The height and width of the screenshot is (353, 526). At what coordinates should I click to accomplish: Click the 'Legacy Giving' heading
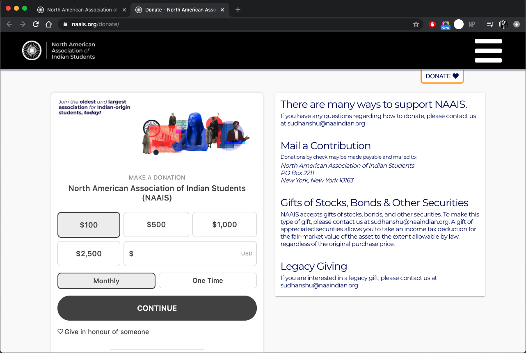click(x=314, y=266)
